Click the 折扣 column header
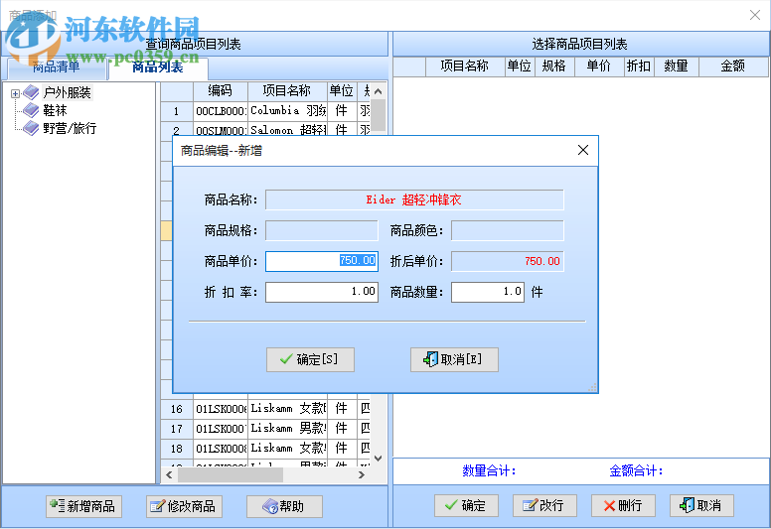This screenshot has height=529, width=771. [x=639, y=66]
